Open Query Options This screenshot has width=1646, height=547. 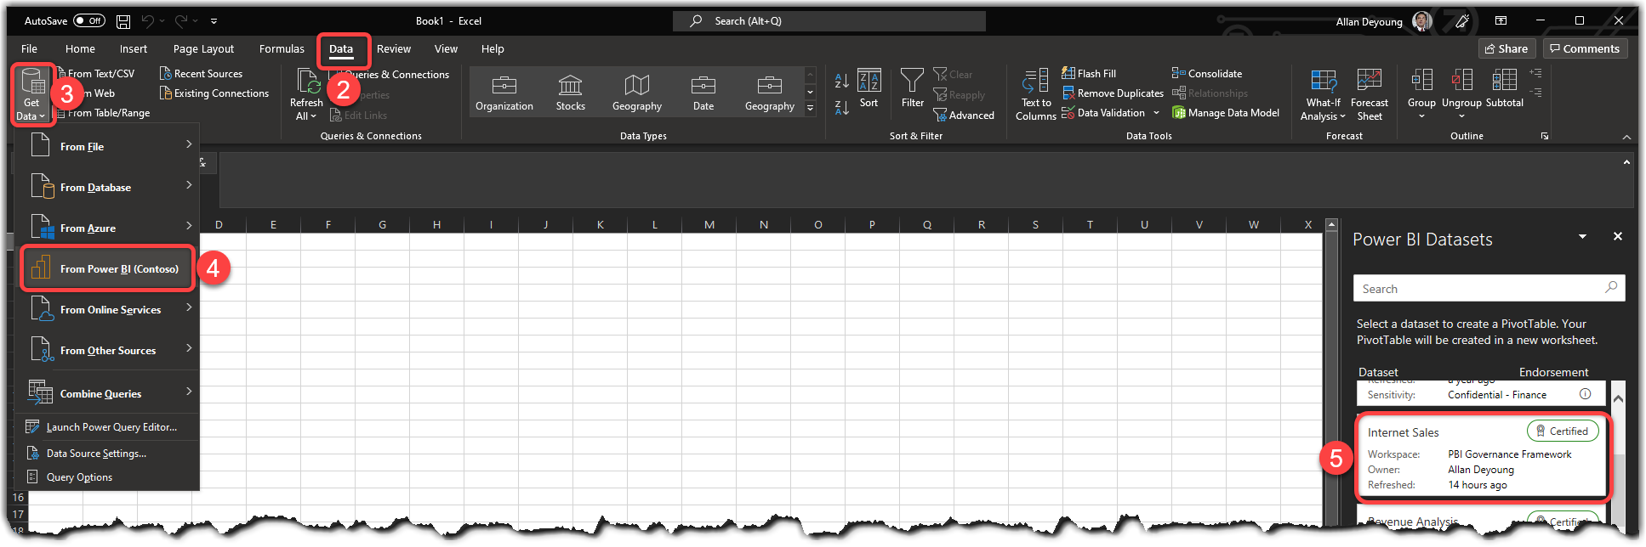108,477
